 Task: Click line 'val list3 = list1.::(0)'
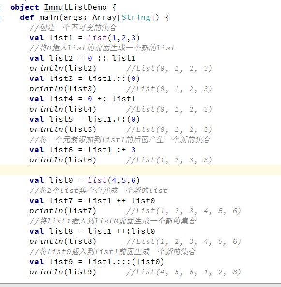click(x=85, y=79)
